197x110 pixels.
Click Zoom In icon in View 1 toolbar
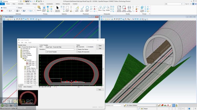[x=17, y=19]
